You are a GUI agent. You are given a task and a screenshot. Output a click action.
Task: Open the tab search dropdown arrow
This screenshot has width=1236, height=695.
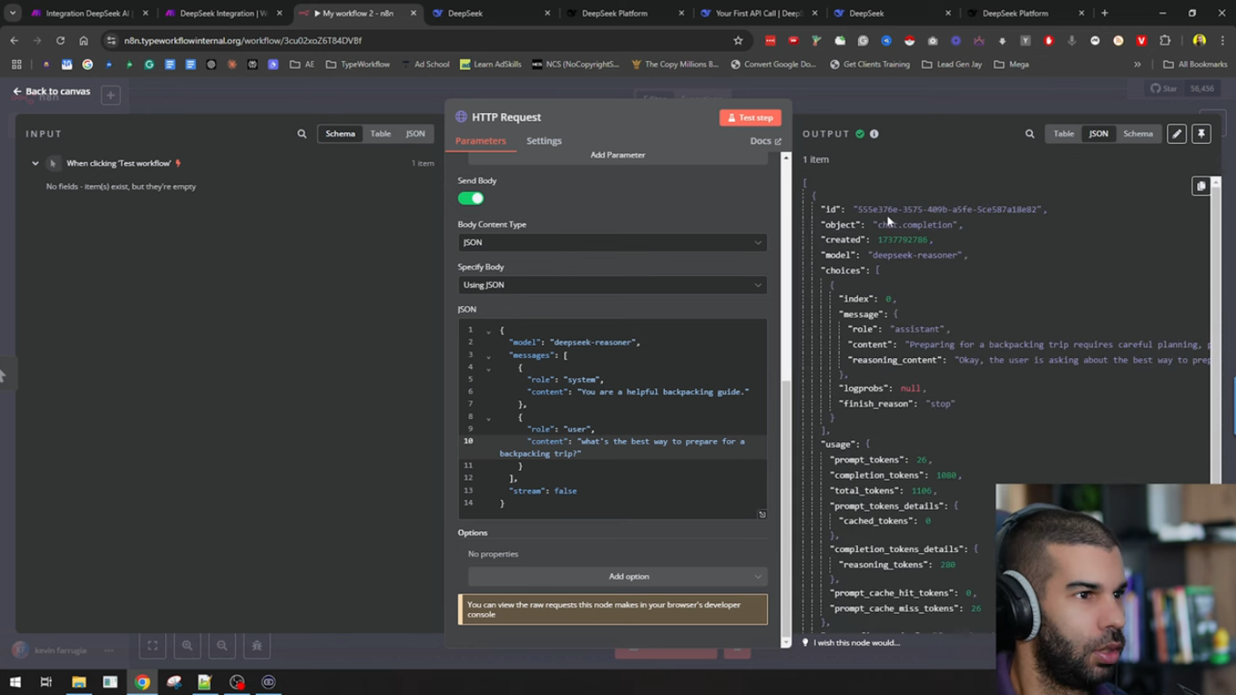point(12,13)
